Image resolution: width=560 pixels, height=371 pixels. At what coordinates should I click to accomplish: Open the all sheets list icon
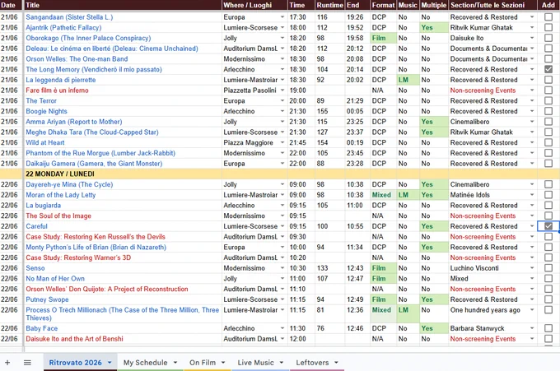point(27,363)
